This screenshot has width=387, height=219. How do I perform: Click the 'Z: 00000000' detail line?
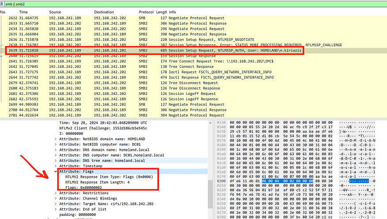point(71,133)
